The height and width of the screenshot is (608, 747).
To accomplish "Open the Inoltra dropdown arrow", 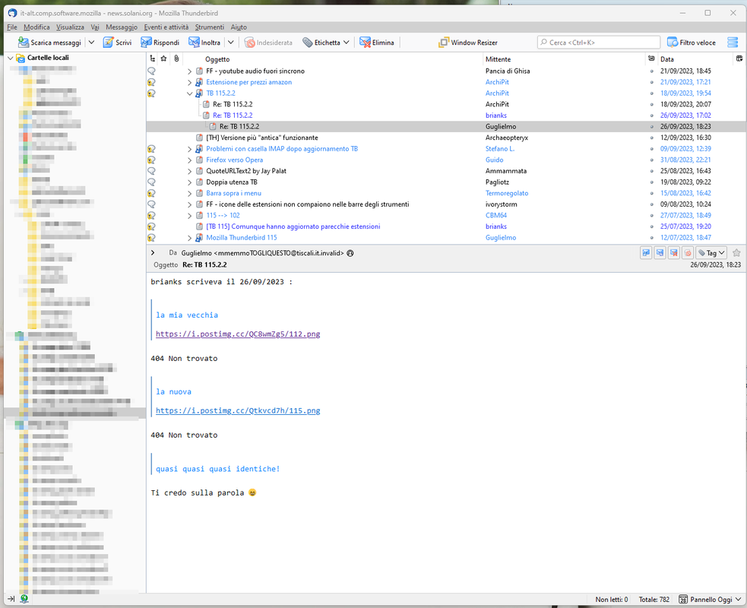I will 230,43.
